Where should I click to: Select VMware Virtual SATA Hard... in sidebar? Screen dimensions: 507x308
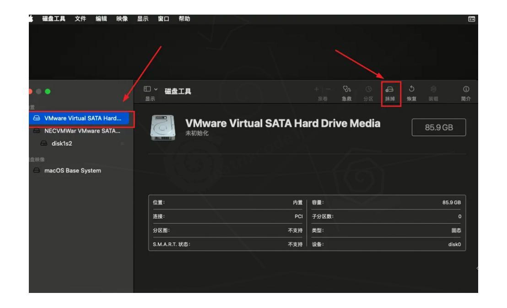(79, 118)
